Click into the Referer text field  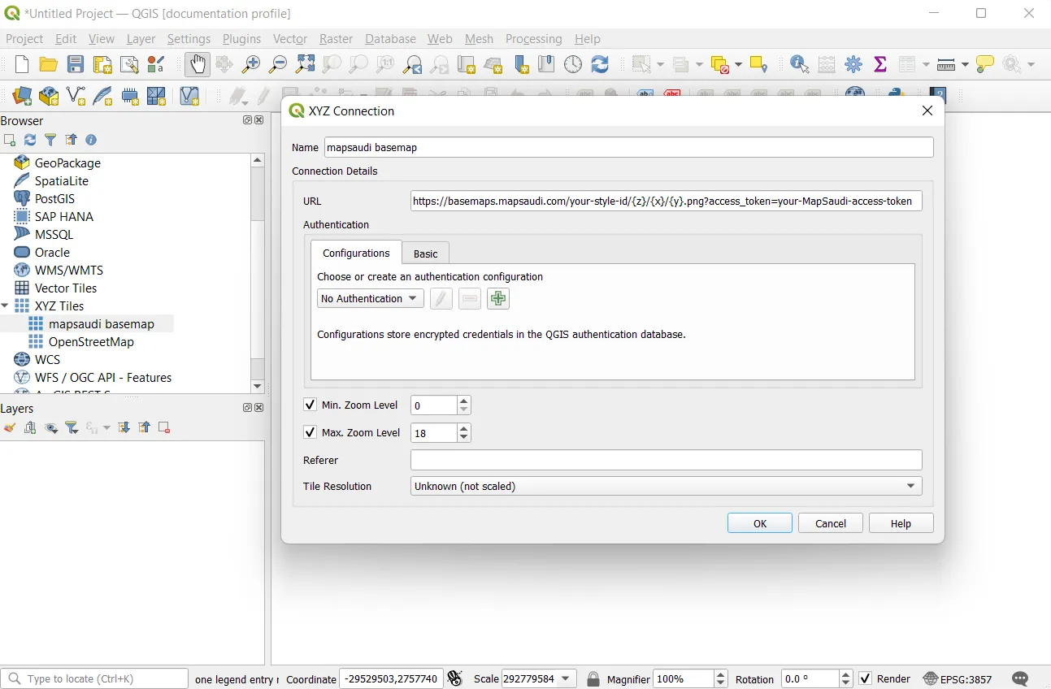click(x=666, y=460)
